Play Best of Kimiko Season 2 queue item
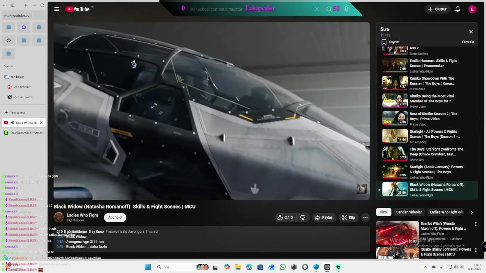Viewport: 486px width, 273px height. pyautogui.click(x=427, y=119)
